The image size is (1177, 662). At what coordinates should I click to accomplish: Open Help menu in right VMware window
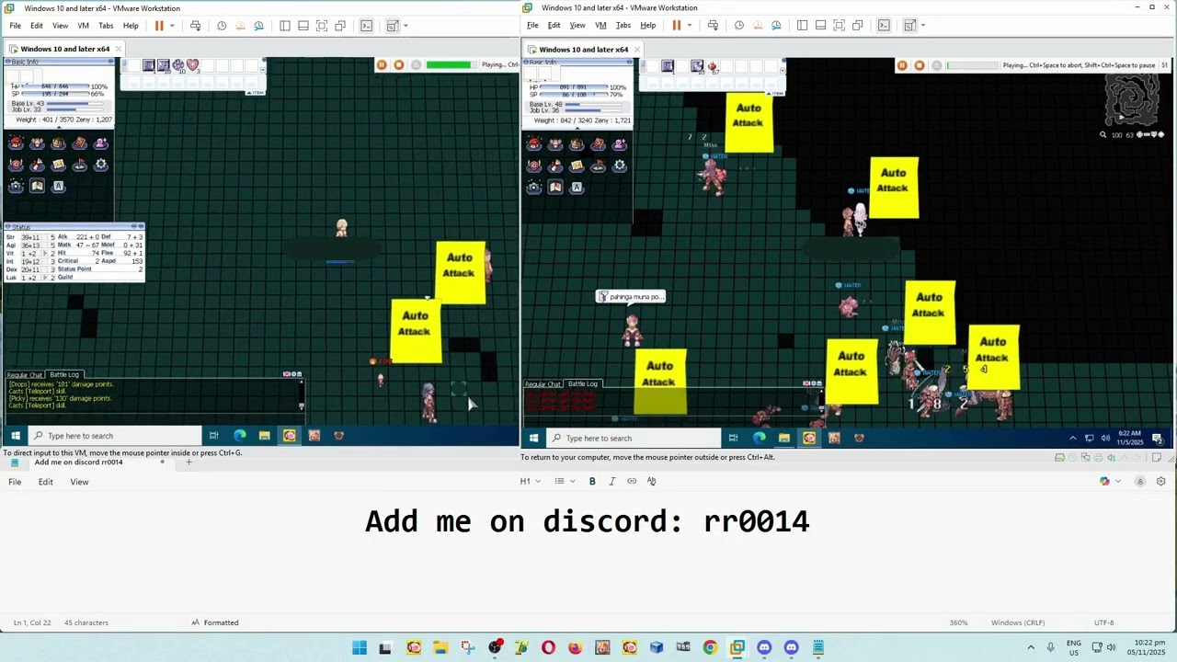648,25
